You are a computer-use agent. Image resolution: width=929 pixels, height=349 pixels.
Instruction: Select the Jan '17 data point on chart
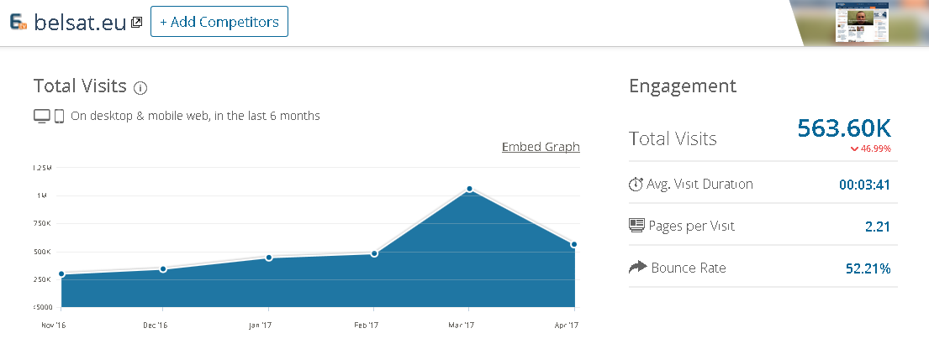tap(268, 258)
